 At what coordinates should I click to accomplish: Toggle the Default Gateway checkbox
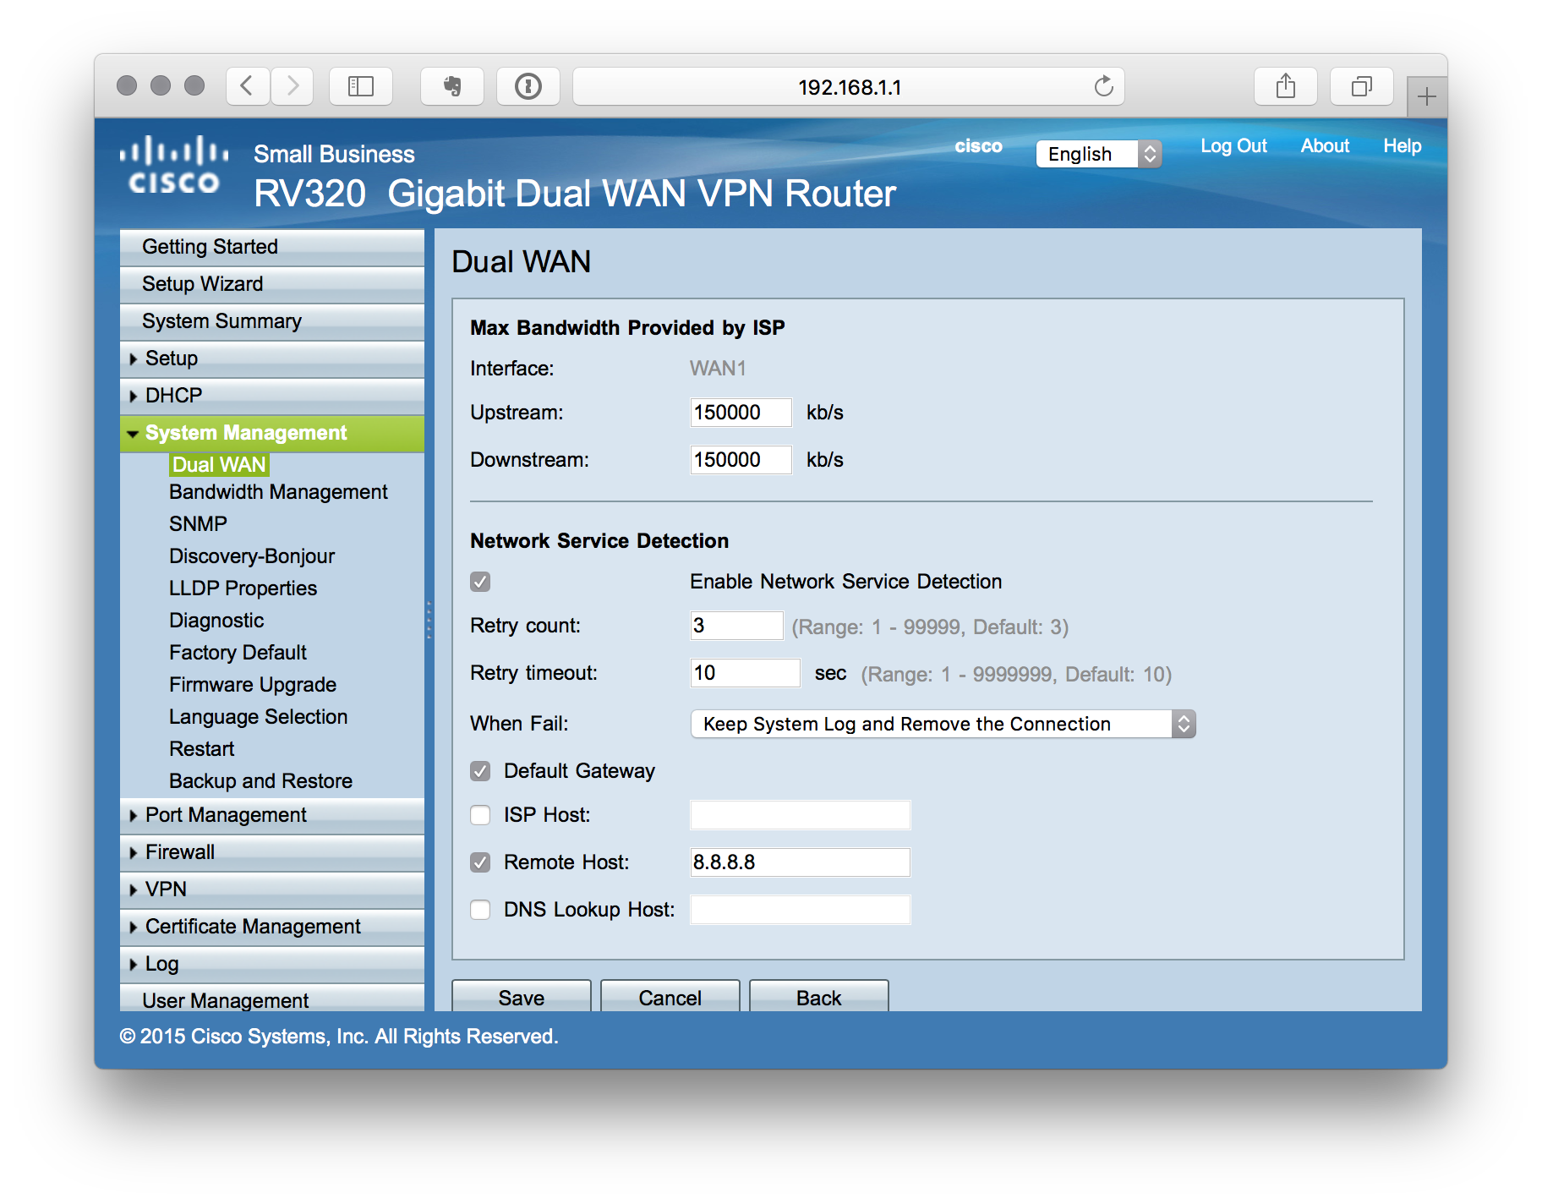click(480, 771)
